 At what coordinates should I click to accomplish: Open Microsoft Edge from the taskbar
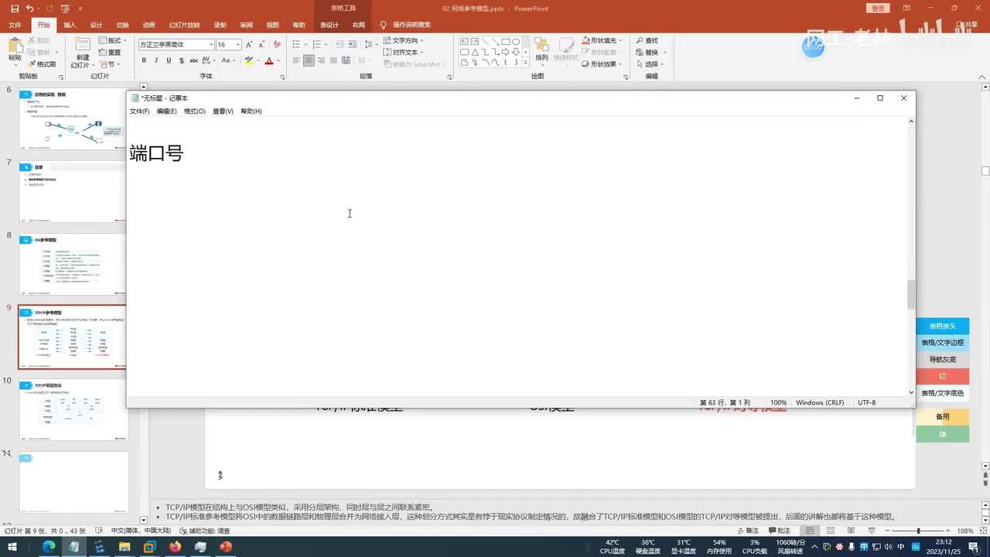48,547
